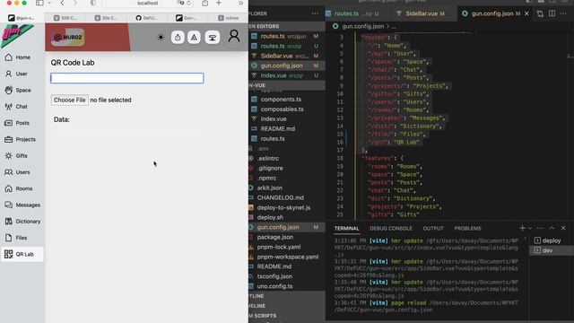Split the editor right
This screenshot has width=574, height=323.
pos(552,13)
